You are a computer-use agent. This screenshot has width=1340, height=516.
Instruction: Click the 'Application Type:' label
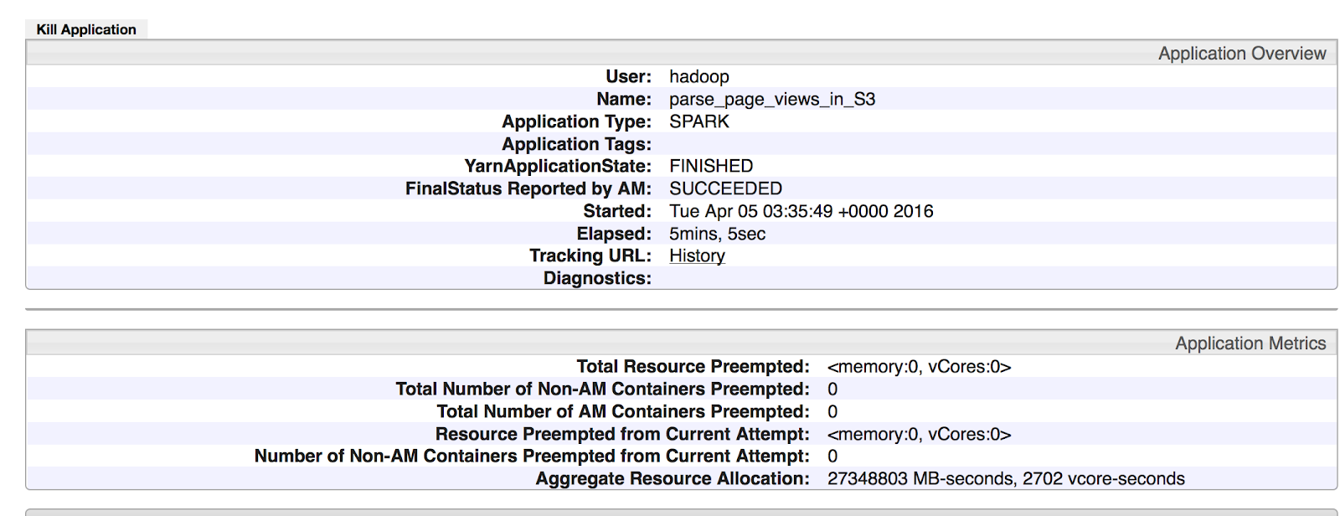(x=576, y=121)
